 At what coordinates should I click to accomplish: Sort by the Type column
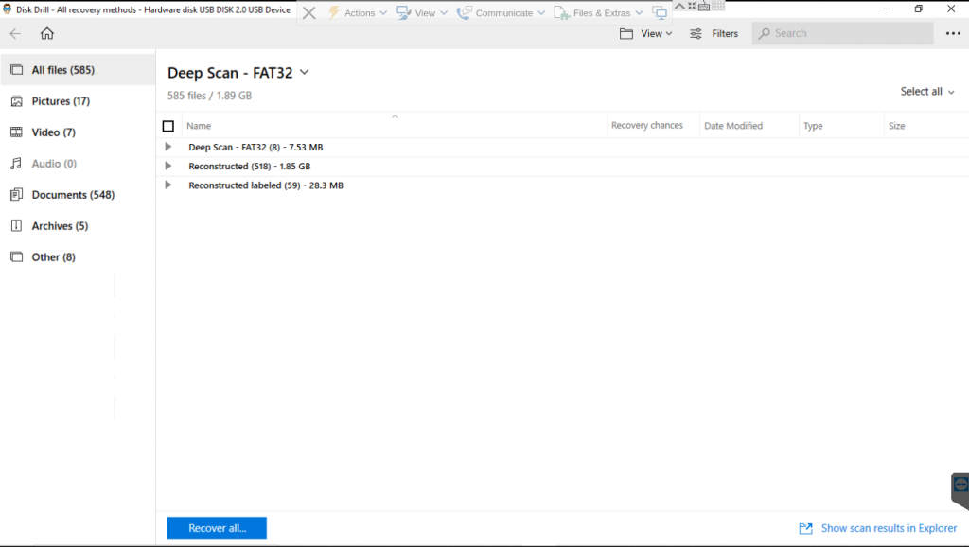pyautogui.click(x=813, y=126)
